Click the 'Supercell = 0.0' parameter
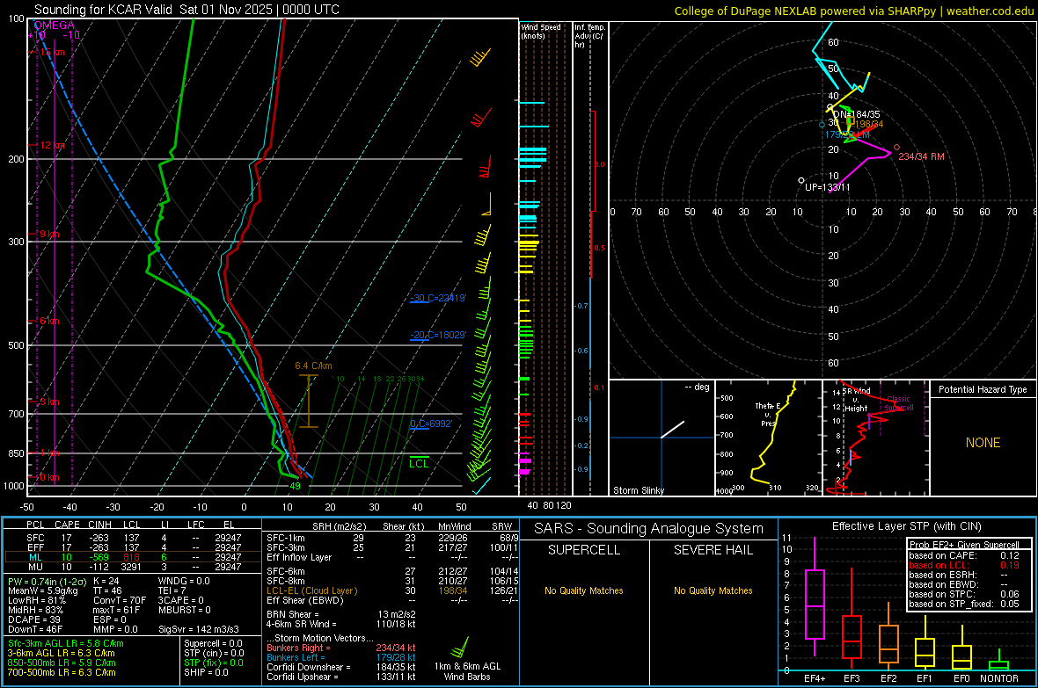This screenshot has height=688, width=1038. pyautogui.click(x=213, y=643)
